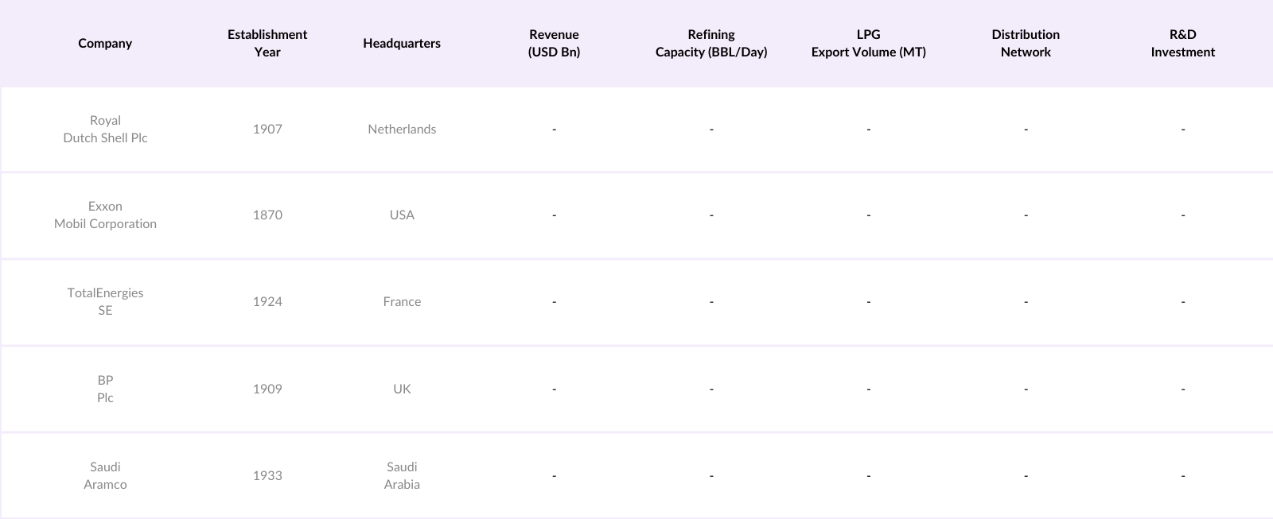Click the Saudi Arabia headquarters cell
The height and width of the screenshot is (519, 1273).
point(402,475)
